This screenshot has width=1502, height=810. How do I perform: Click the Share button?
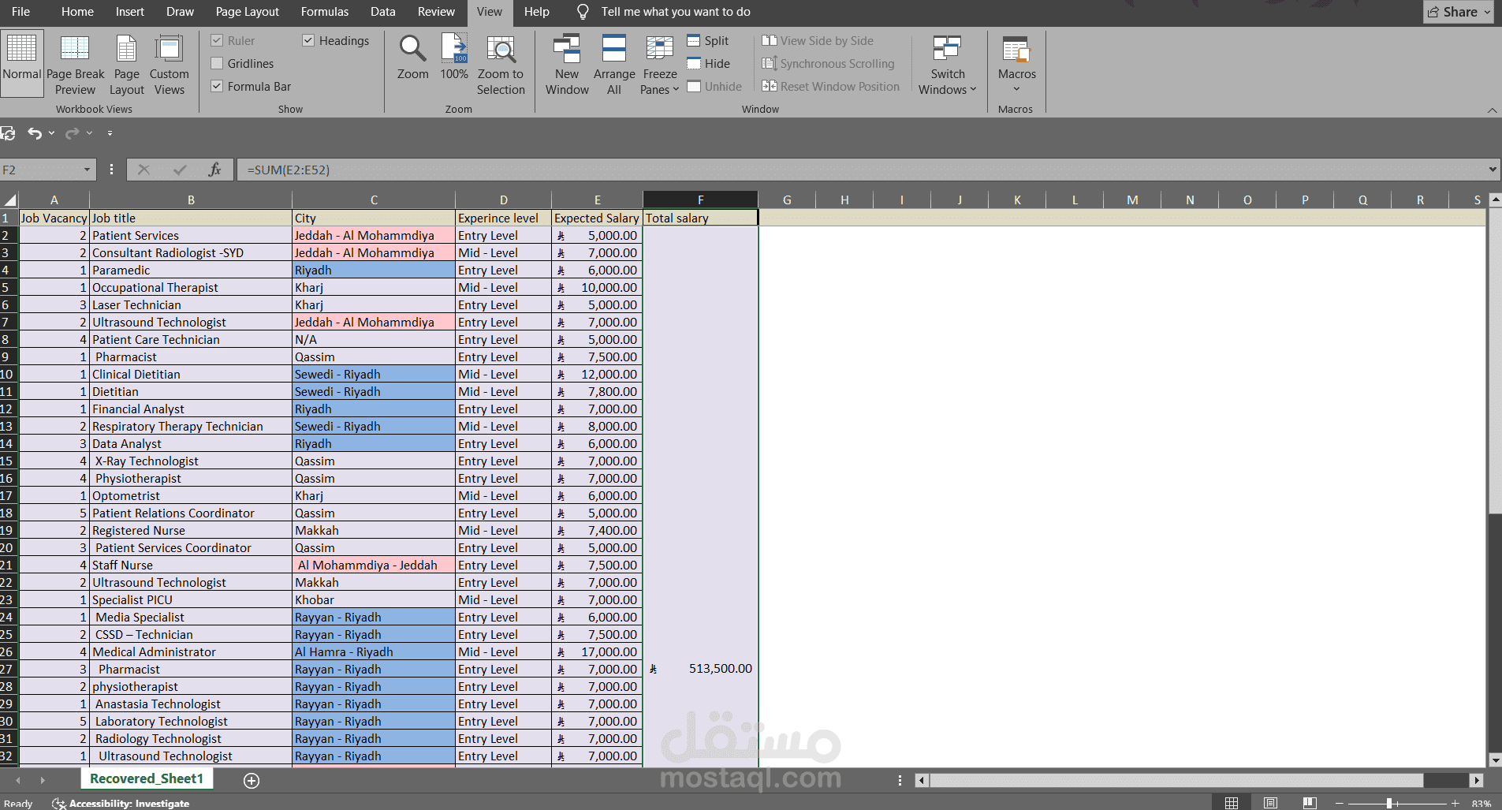[1458, 12]
